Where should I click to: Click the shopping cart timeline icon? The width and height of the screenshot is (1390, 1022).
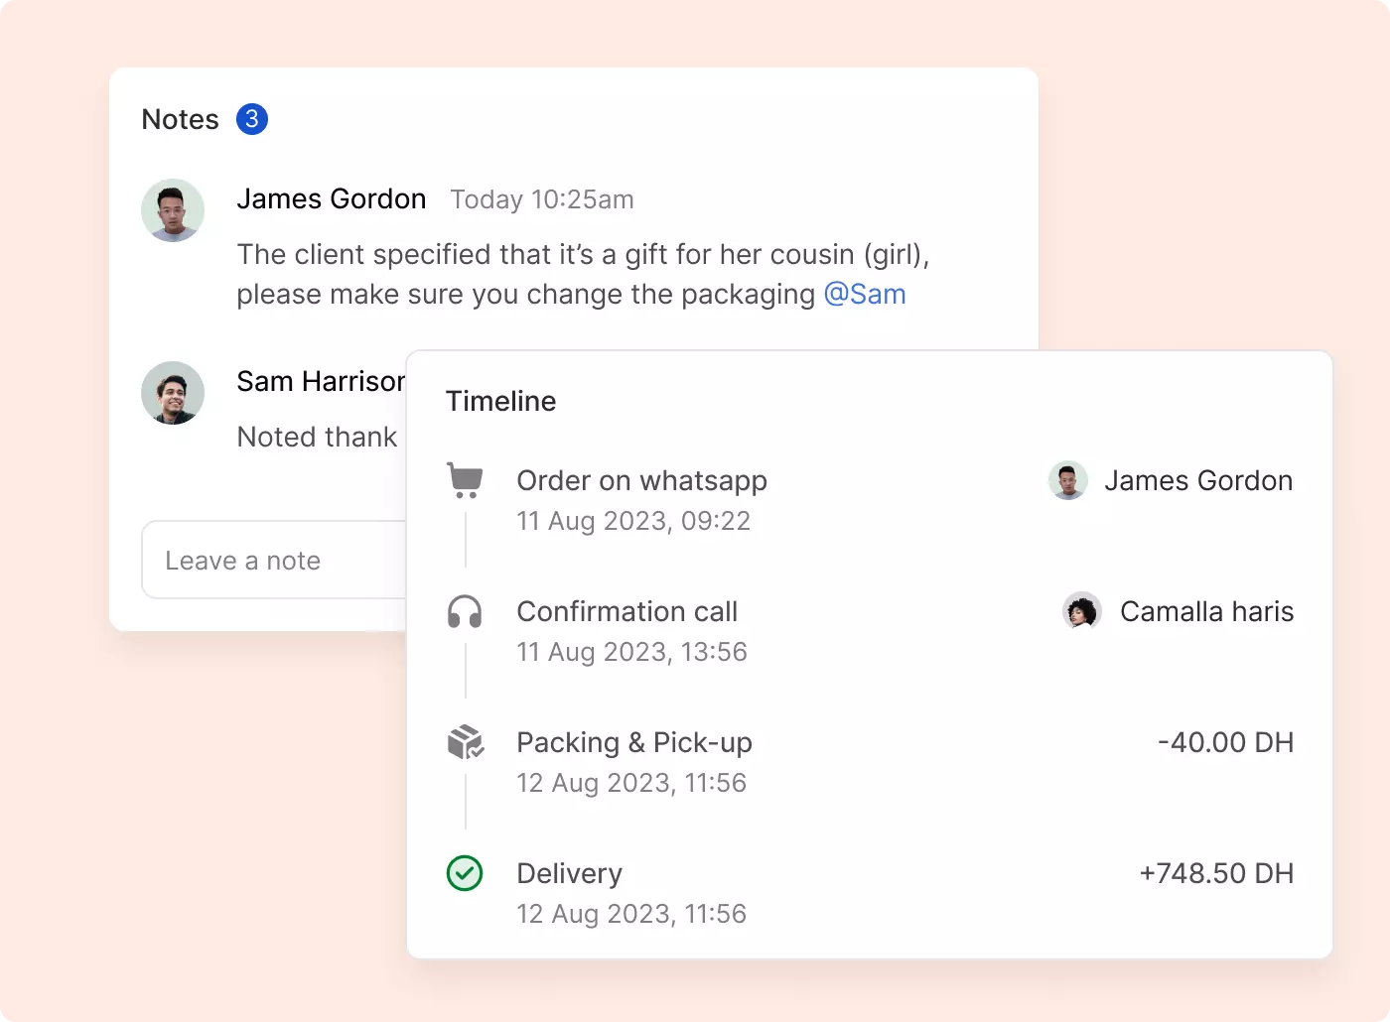[x=465, y=480]
